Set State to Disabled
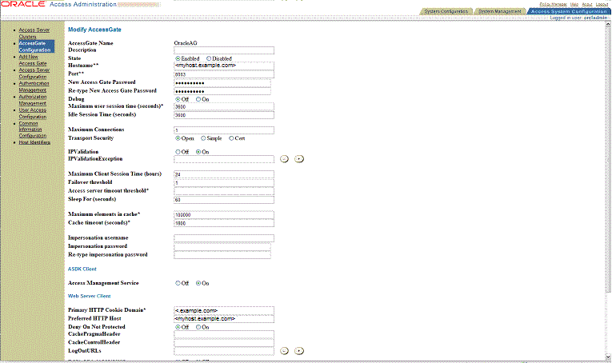Screen dimensions: 612x363 pos(209,58)
